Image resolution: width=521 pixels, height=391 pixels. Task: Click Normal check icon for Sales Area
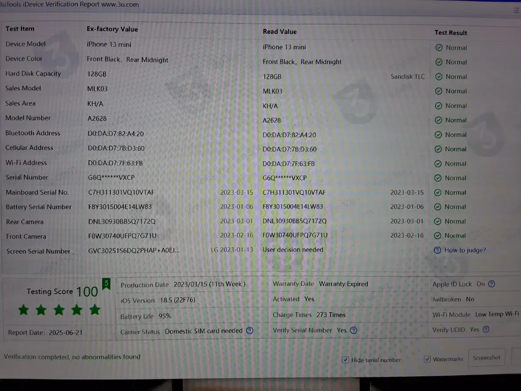coord(439,106)
